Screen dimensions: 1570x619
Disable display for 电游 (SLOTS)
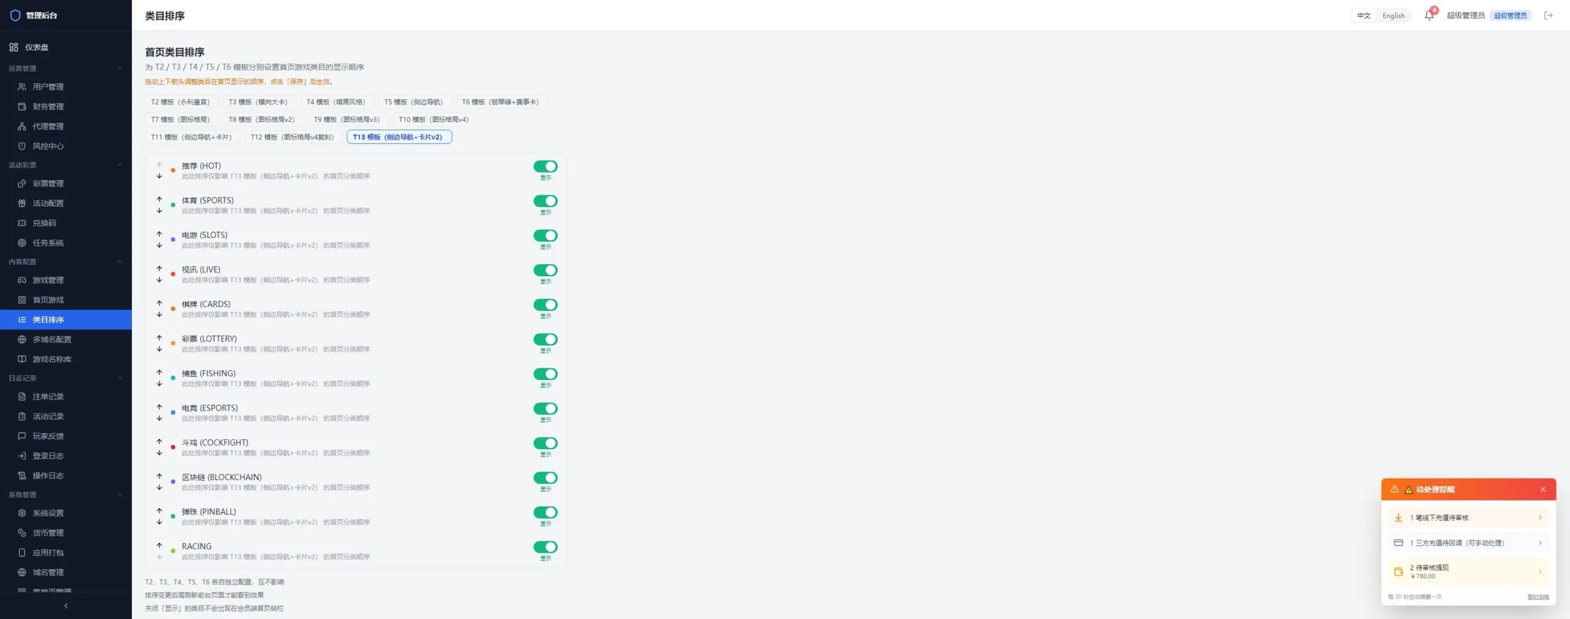pyautogui.click(x=545, y=235)
